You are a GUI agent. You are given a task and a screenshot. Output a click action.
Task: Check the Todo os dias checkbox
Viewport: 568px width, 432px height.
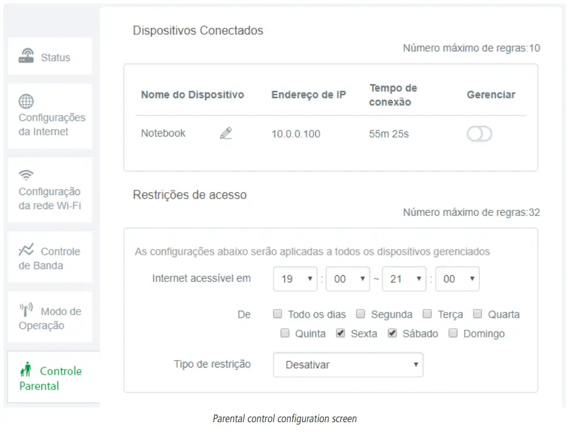278,314
